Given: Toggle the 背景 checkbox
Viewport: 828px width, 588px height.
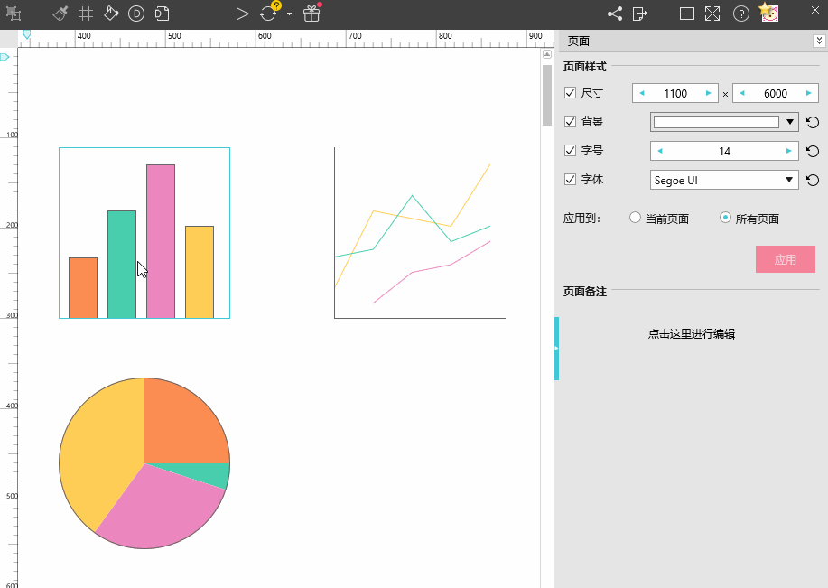Looking at the screenshot, I should point(570,122).
